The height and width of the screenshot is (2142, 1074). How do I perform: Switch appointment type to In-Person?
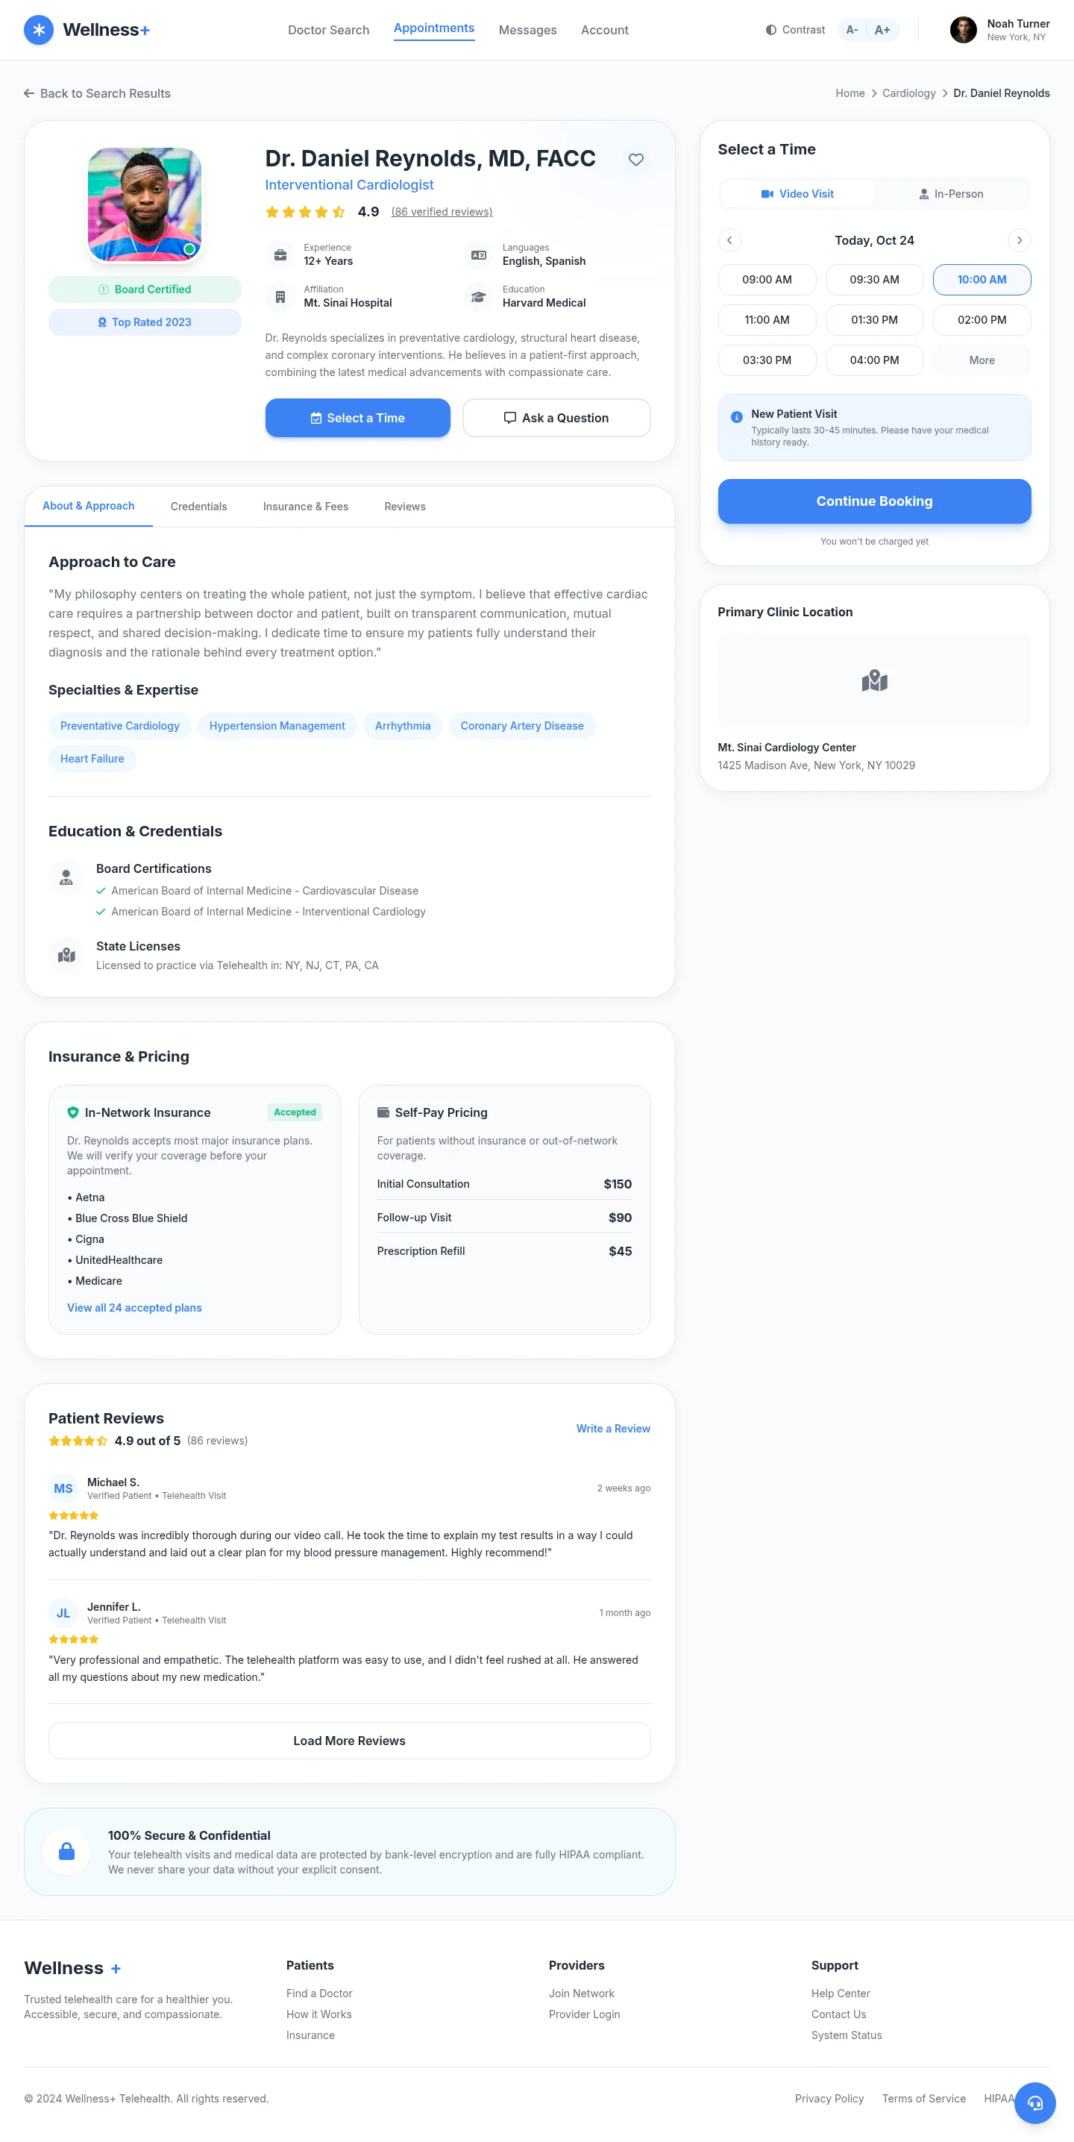[952, 194]
